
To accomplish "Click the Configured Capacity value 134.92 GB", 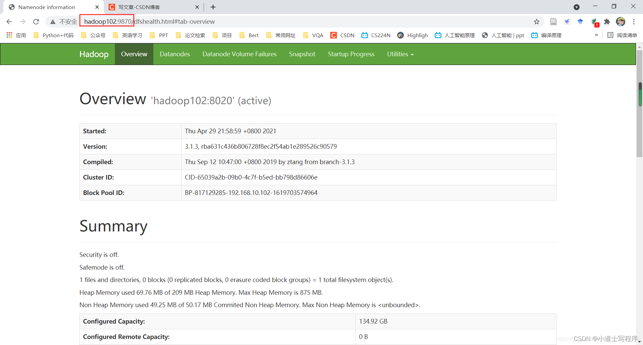I will point(373,321).
